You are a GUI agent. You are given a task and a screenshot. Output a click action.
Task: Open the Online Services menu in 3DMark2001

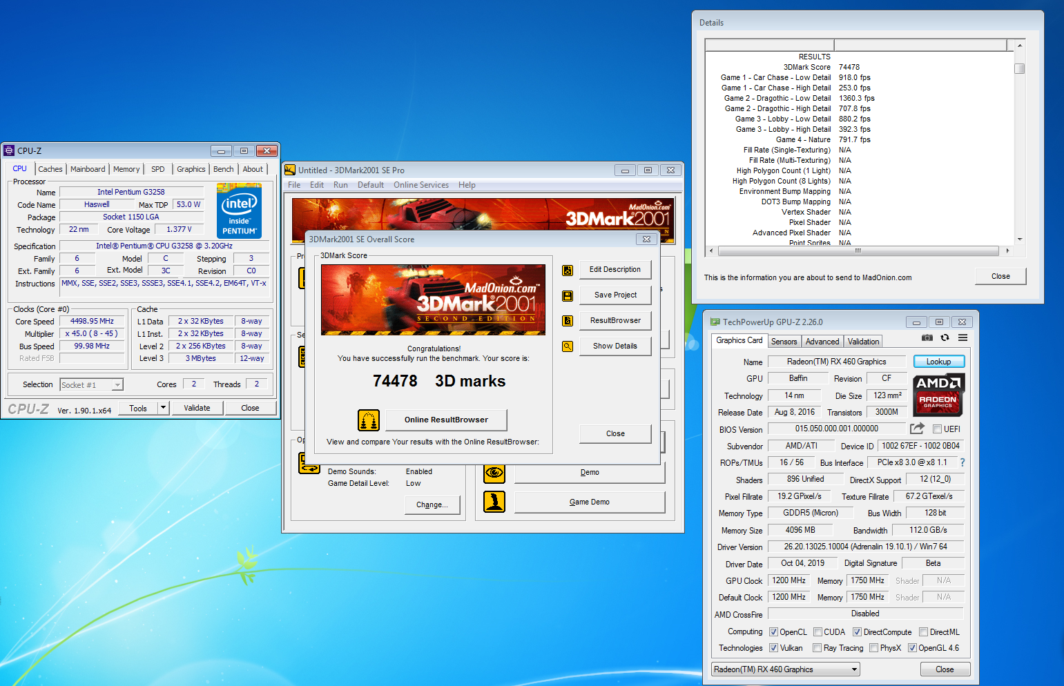[421, 185]
